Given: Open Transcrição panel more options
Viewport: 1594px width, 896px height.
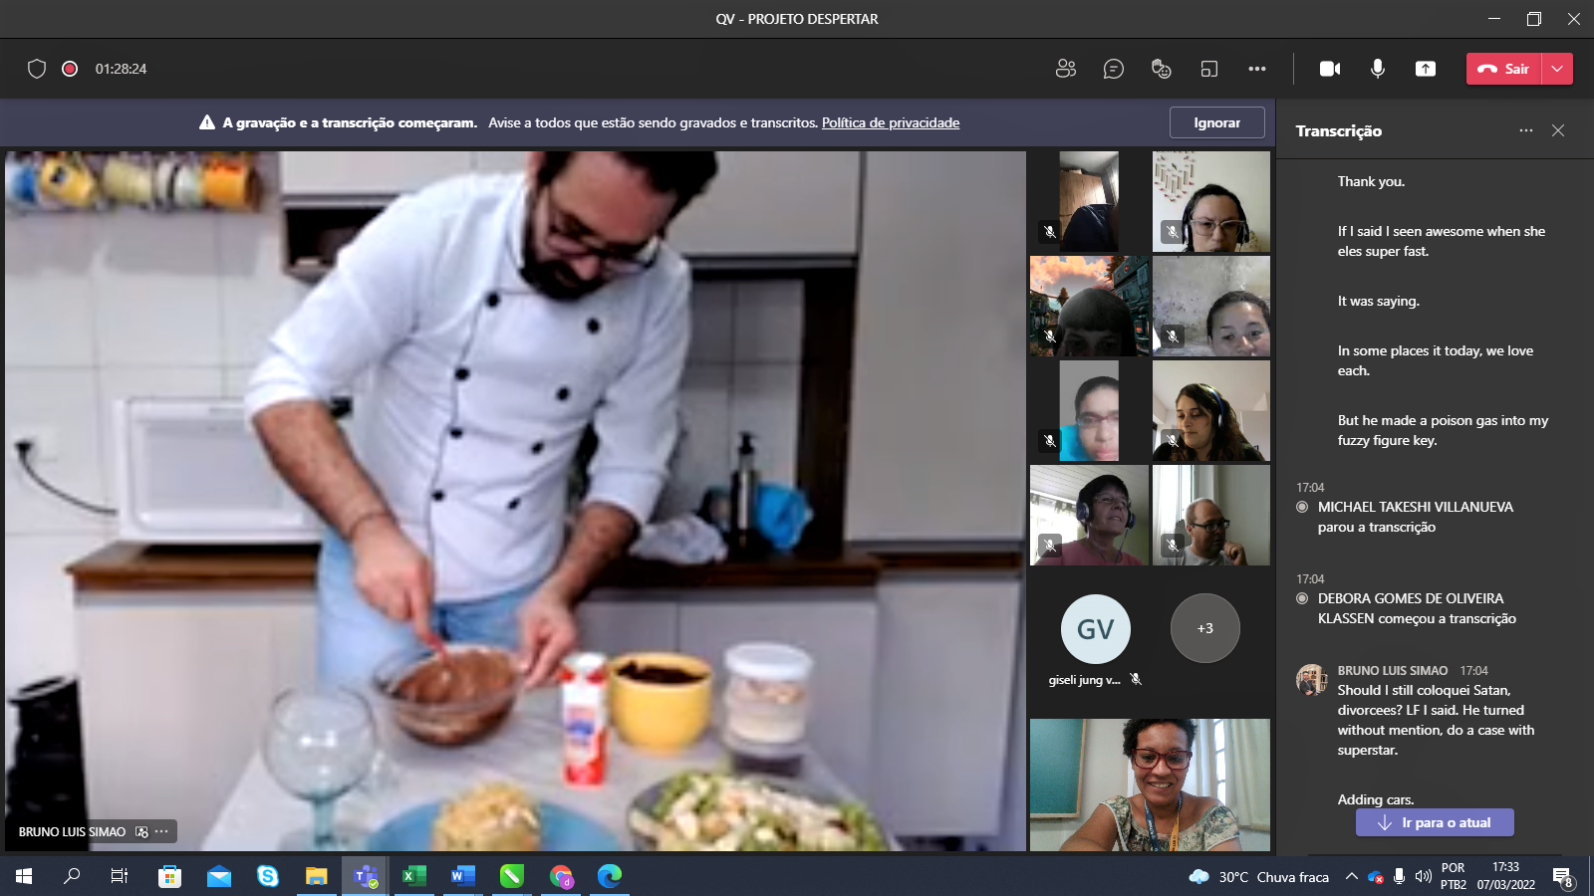Looking at the screenshot, I should point(1525,130).
